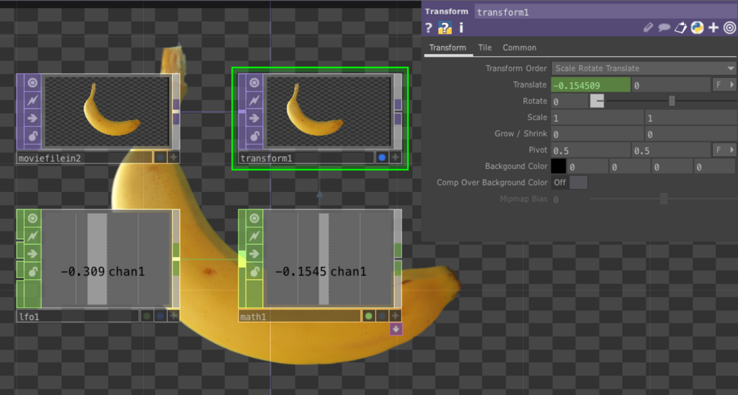The image size is (738, 395).
Task: Click the transform1 operator name field
Action: pyautogui.click(x=605, y=12)
